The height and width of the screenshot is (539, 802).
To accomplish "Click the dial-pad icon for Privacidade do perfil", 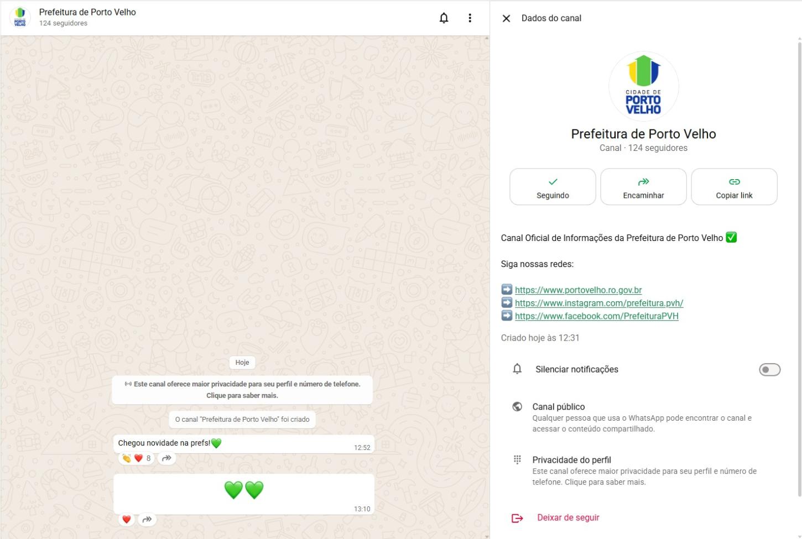I will [x=517, y=459].
